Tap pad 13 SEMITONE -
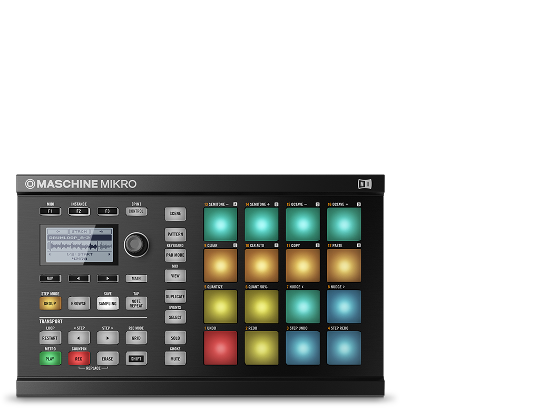This screenshot has height=411, width=548. tap(221, 224)
